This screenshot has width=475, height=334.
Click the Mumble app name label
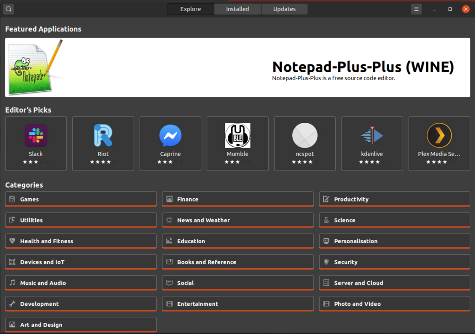[x=237, y=154]
